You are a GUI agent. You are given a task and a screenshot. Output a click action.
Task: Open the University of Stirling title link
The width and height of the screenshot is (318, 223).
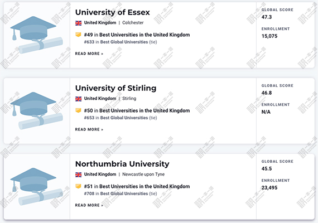click(x=115, y=88)
